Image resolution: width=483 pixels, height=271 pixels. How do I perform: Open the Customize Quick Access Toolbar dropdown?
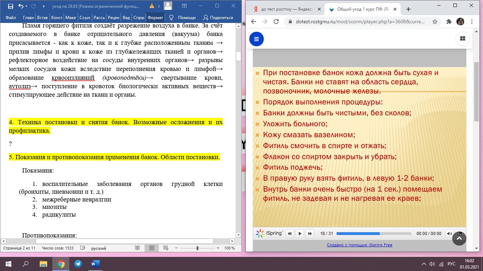click(43, 6)
